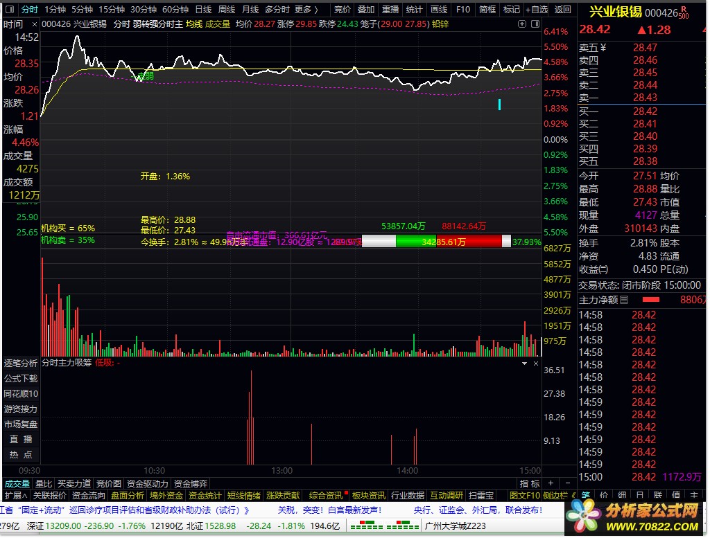Click the 重播 replay button
This screenshot has height=538, width=710.
coord(390,10)
